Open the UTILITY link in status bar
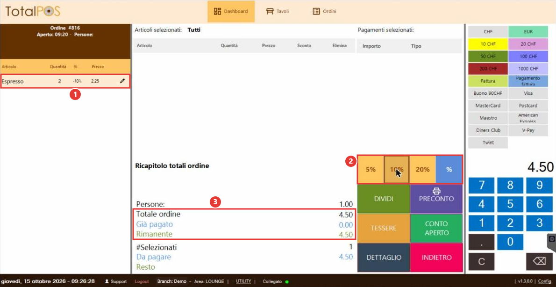This screenshot has width=556, height=287. click(x=243, y=281)
